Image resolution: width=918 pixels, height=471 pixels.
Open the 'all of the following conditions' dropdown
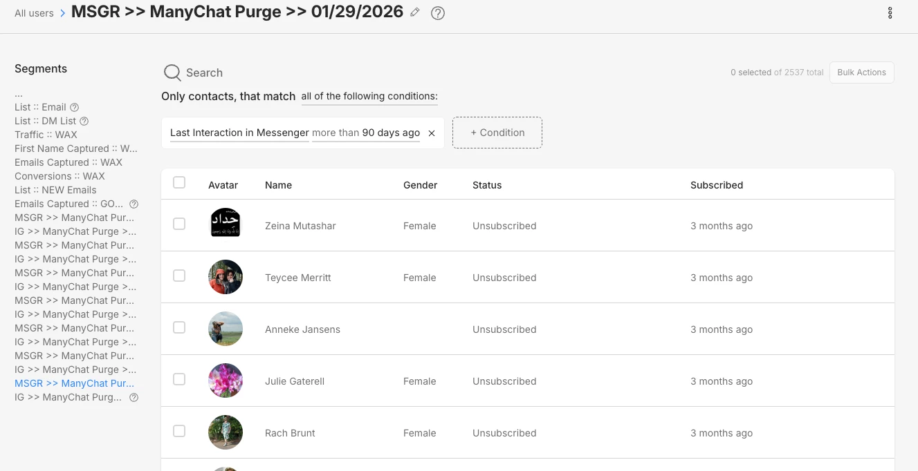point(369,97)
